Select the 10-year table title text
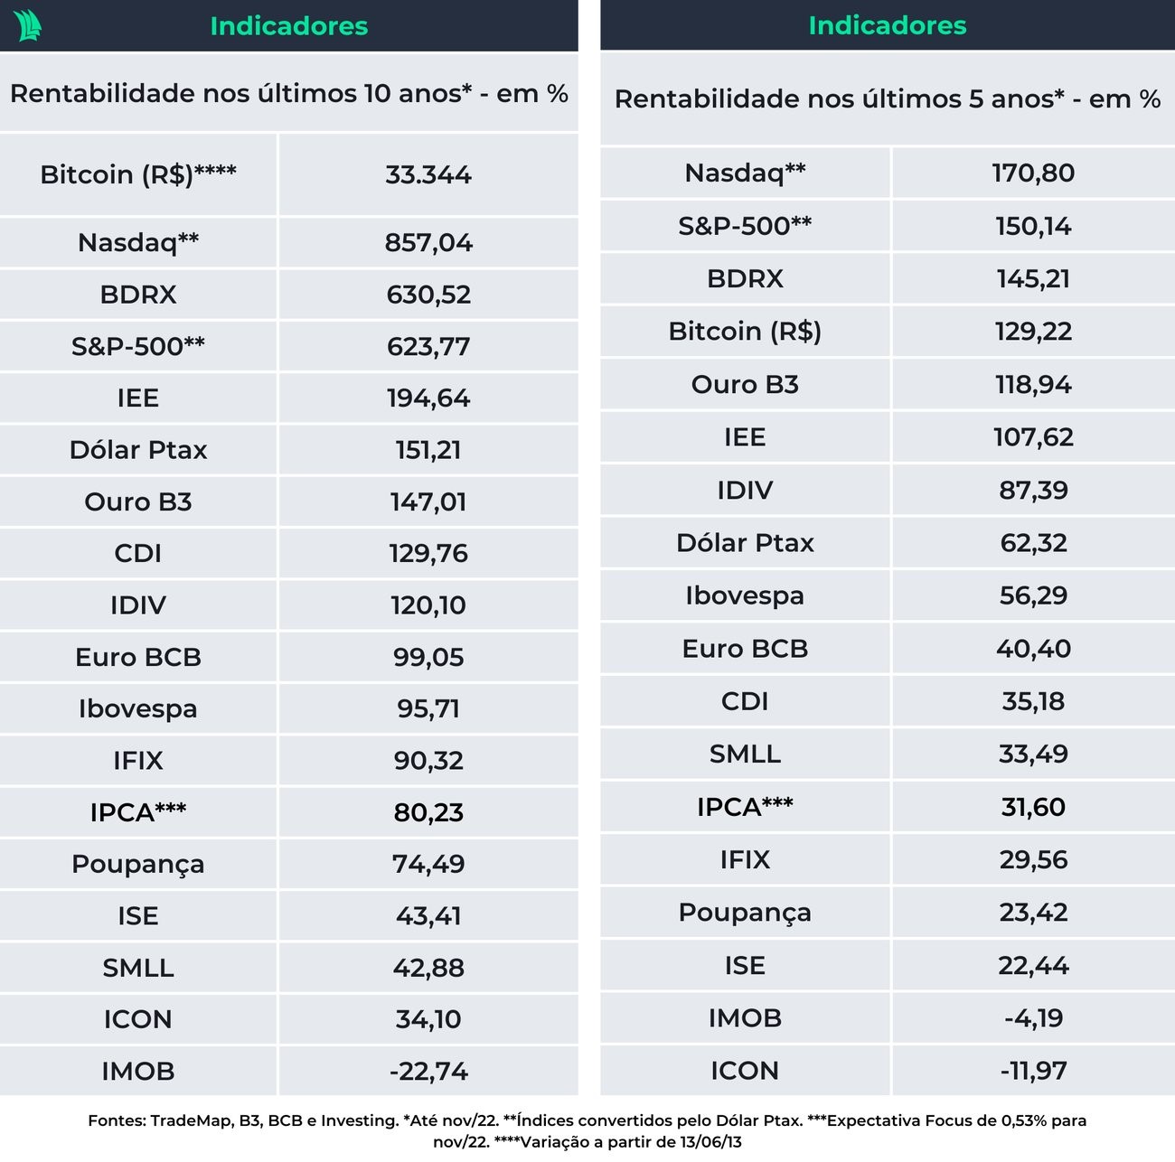The image size is (1175, 1162). [288, 93]
